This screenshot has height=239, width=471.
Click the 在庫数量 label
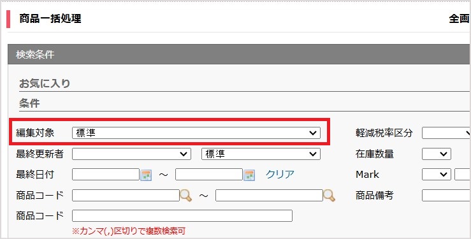(x=375, y=154)
